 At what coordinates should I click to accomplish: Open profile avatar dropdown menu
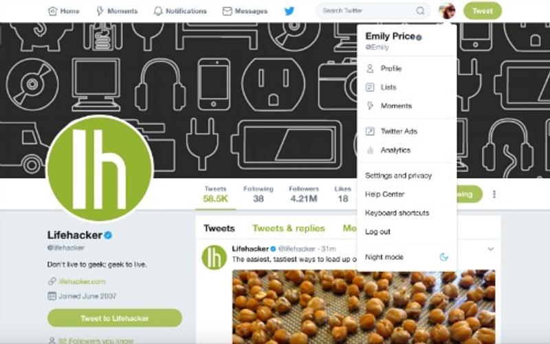tap(447, 11)
